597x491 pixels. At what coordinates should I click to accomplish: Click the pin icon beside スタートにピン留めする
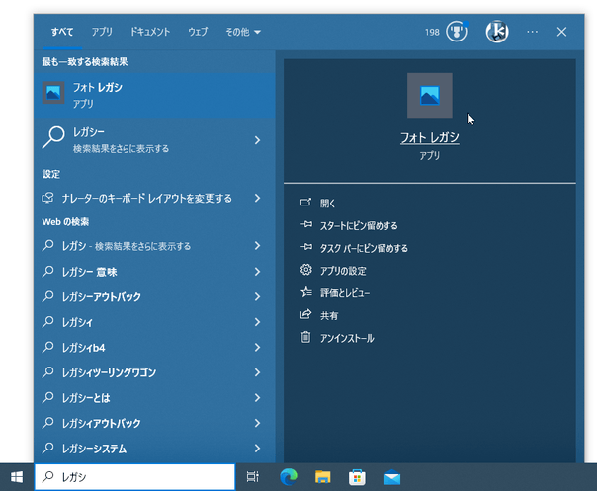point(305,224)
